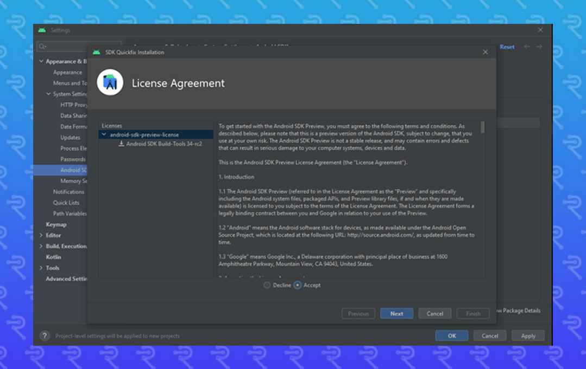Image resolution: width=586 pixels, height=369 pixels.
Task: Expand the Editor section in the sidebar
Action: pos(42,235)
